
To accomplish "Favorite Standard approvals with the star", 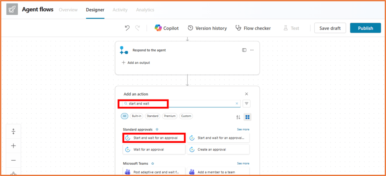I will point(157,129).
